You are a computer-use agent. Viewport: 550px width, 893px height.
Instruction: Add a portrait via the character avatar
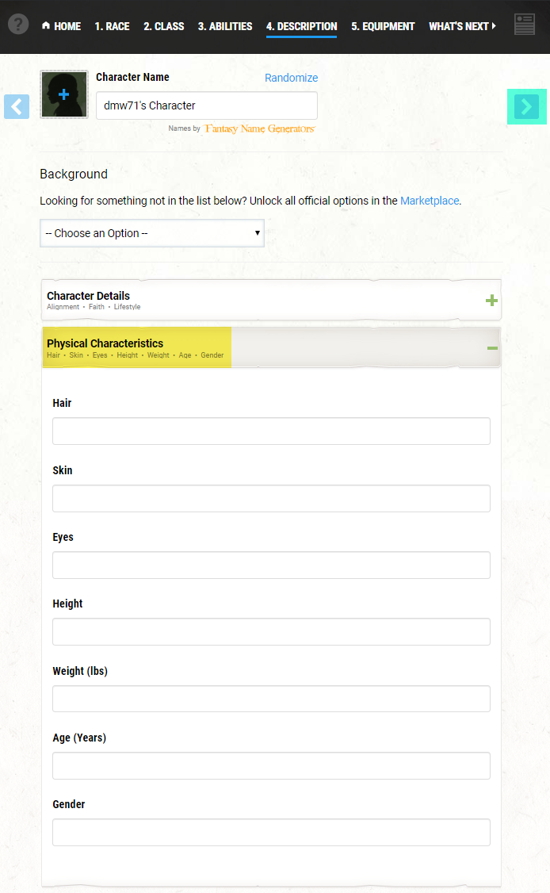point(64,94)
